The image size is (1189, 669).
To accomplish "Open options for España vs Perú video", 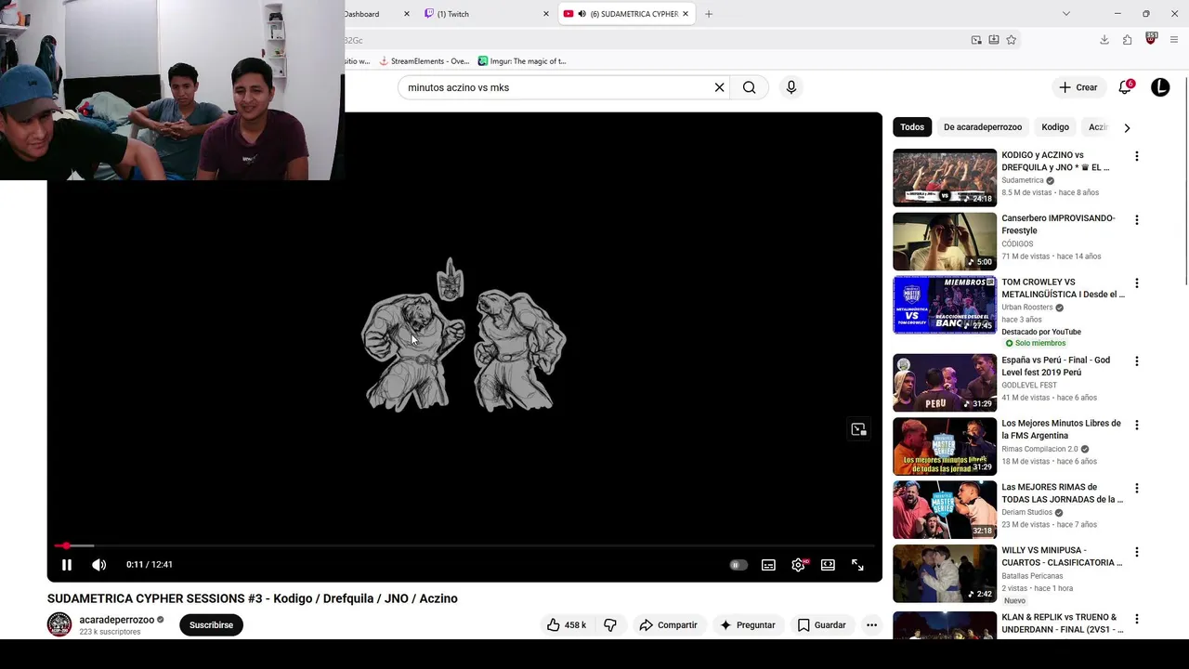I will click(1136, 361).
